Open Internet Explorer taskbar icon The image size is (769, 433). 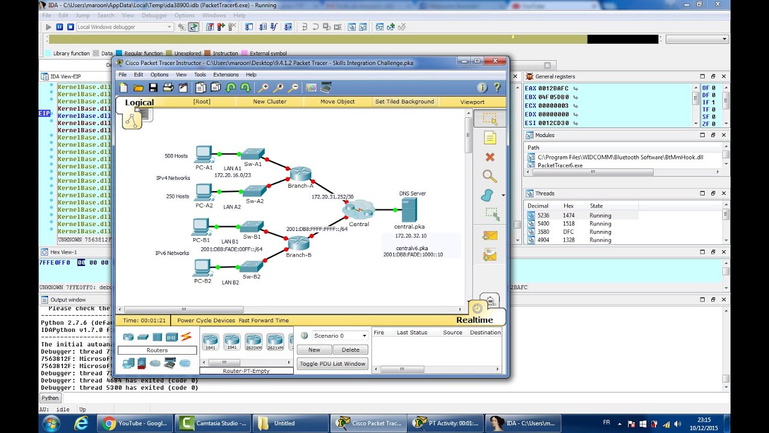coord(81,423)
